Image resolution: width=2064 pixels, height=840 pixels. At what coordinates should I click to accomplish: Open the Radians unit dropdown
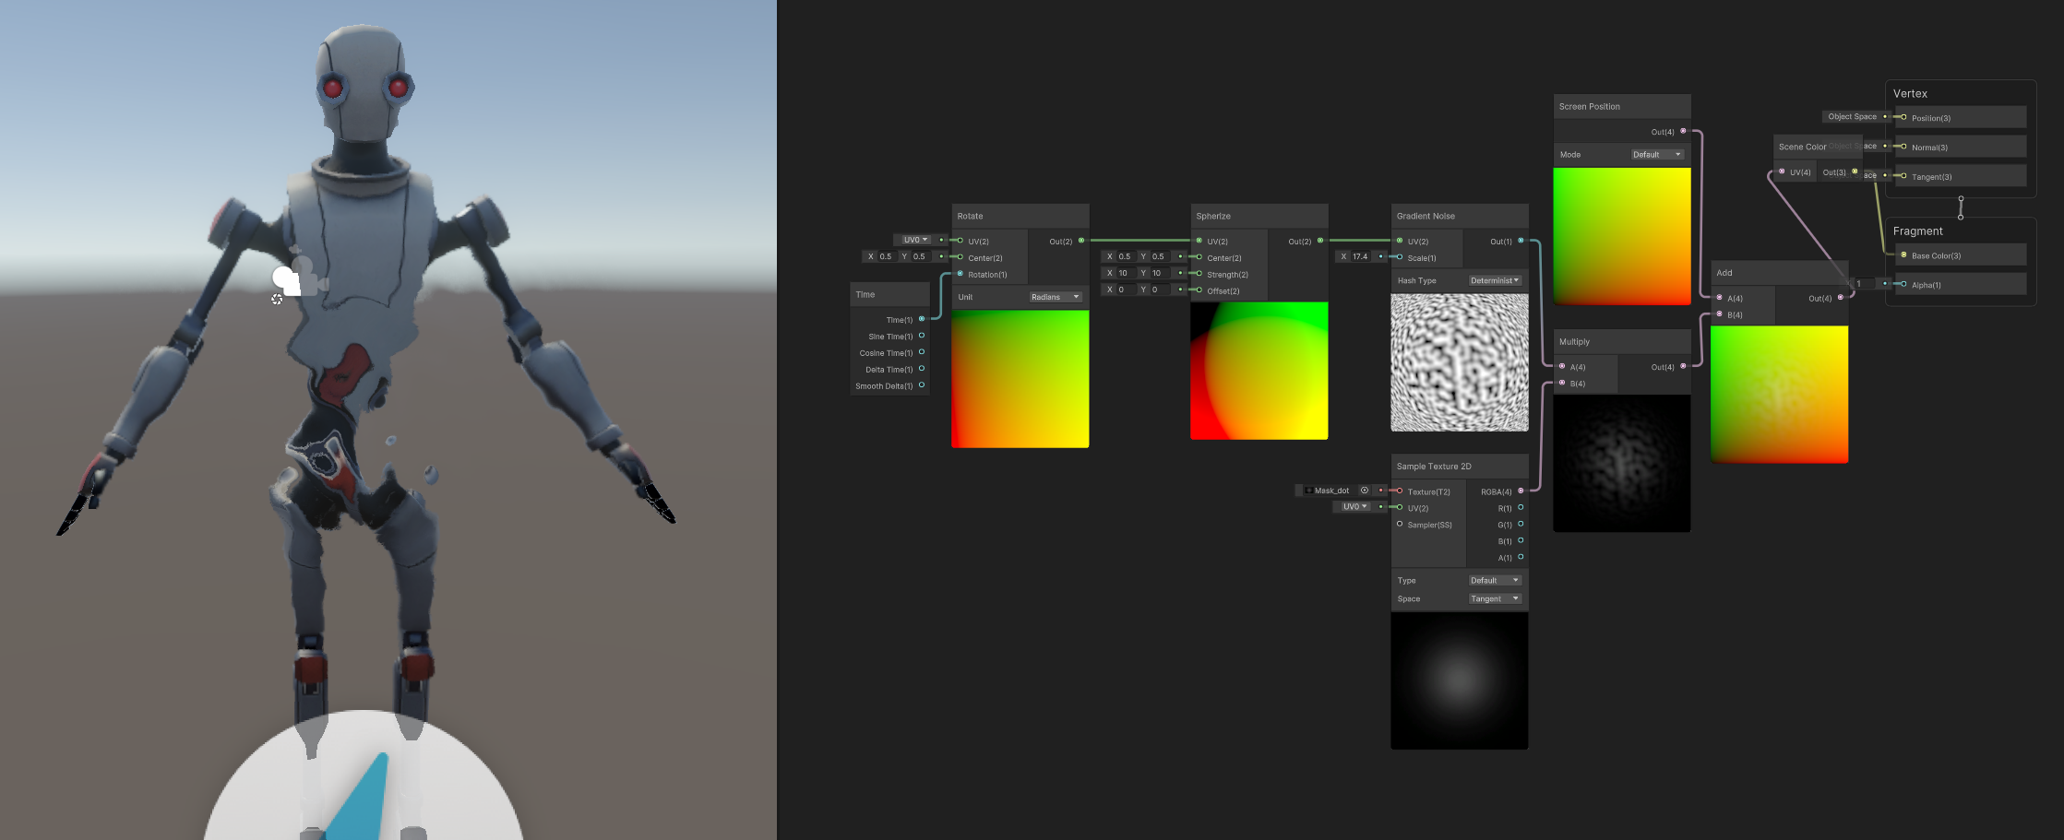pyautogui.click(x=1056, y=297)
